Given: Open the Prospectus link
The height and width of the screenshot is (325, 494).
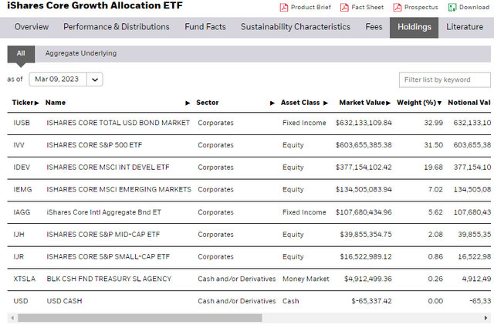Looking at the screenshot, I should point(421,7).
